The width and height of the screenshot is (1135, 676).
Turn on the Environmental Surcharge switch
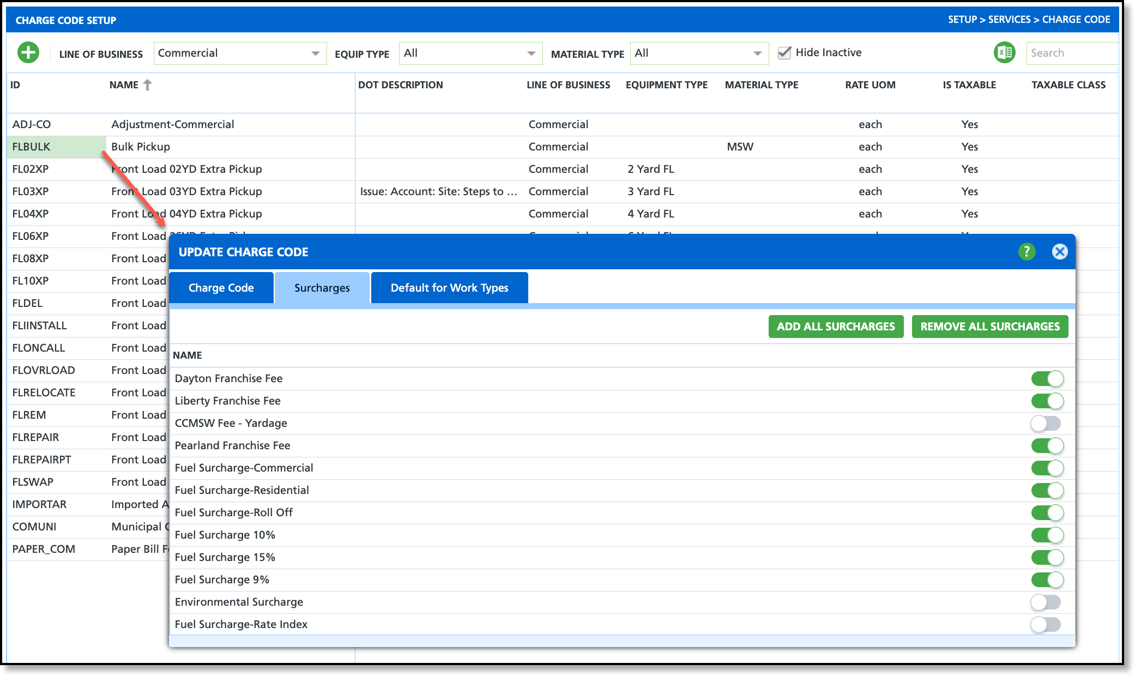[x=1046, y=602]
